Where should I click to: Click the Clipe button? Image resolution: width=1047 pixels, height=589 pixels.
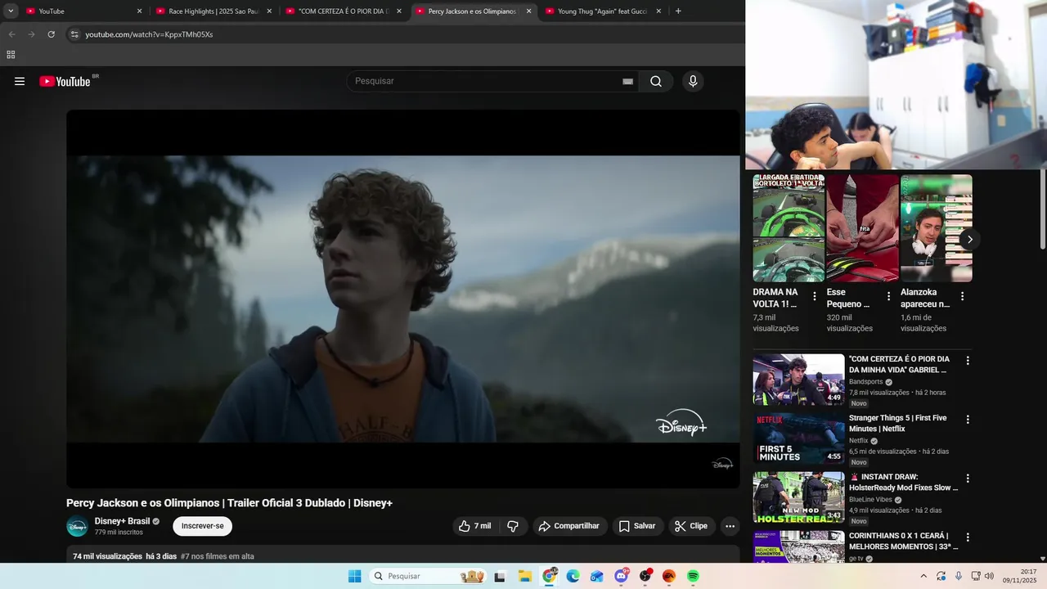(692, 526)
